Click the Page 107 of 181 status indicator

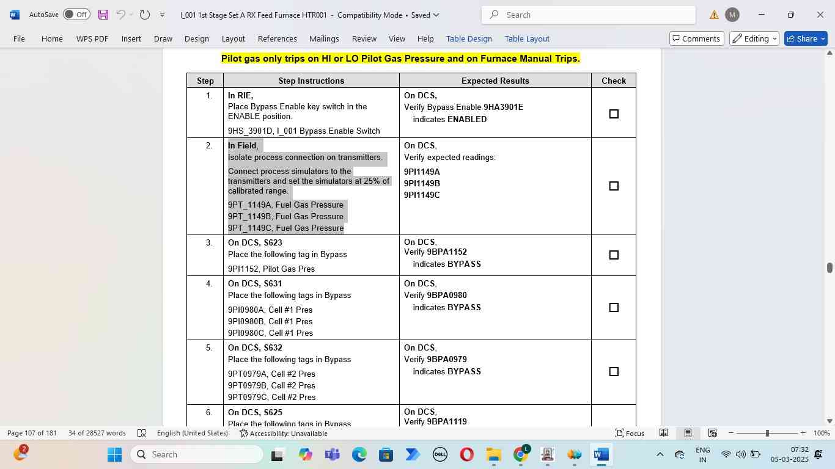(32, 433)
